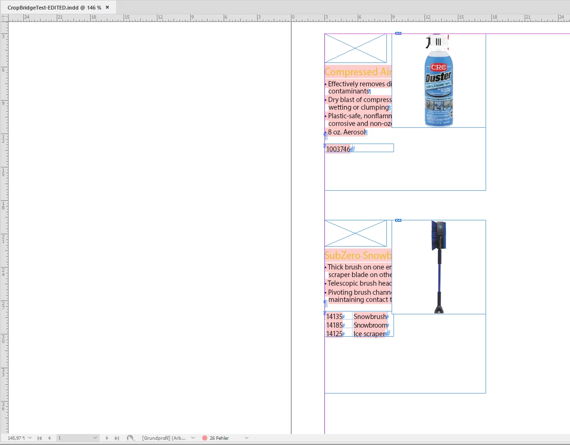Click the anchored object marker above 14135
This screenshot has width=570, height=445.
(x=325, y=313)
